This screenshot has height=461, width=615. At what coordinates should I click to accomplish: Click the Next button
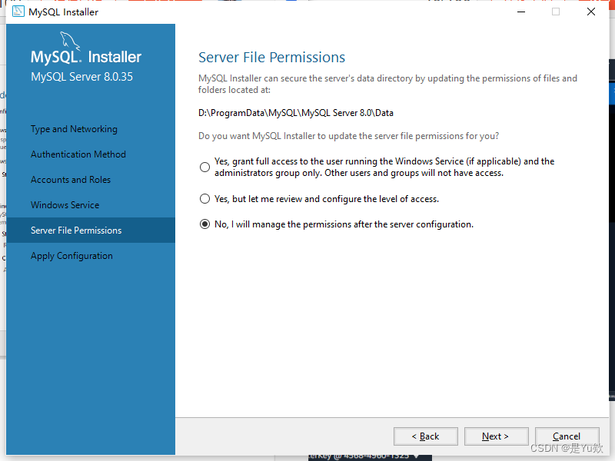496,436
